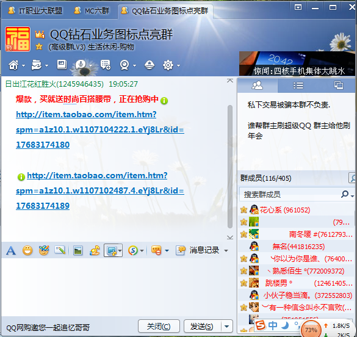The height and width of the screenshot is (337, 357).
Task: Expand the 消息记录 dropdown arrow
Action: pos(226,251)
